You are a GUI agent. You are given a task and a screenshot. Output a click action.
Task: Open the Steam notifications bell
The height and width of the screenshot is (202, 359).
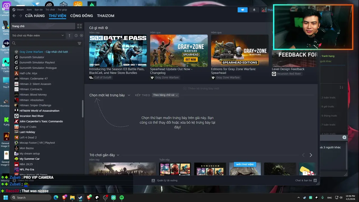point(254,10)
